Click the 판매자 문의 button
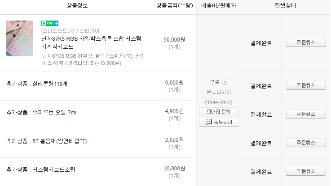 [x=218, y=112]
